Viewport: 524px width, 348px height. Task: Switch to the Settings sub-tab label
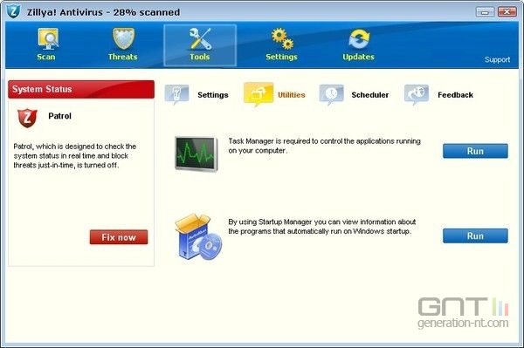click(x=213, y=95)
